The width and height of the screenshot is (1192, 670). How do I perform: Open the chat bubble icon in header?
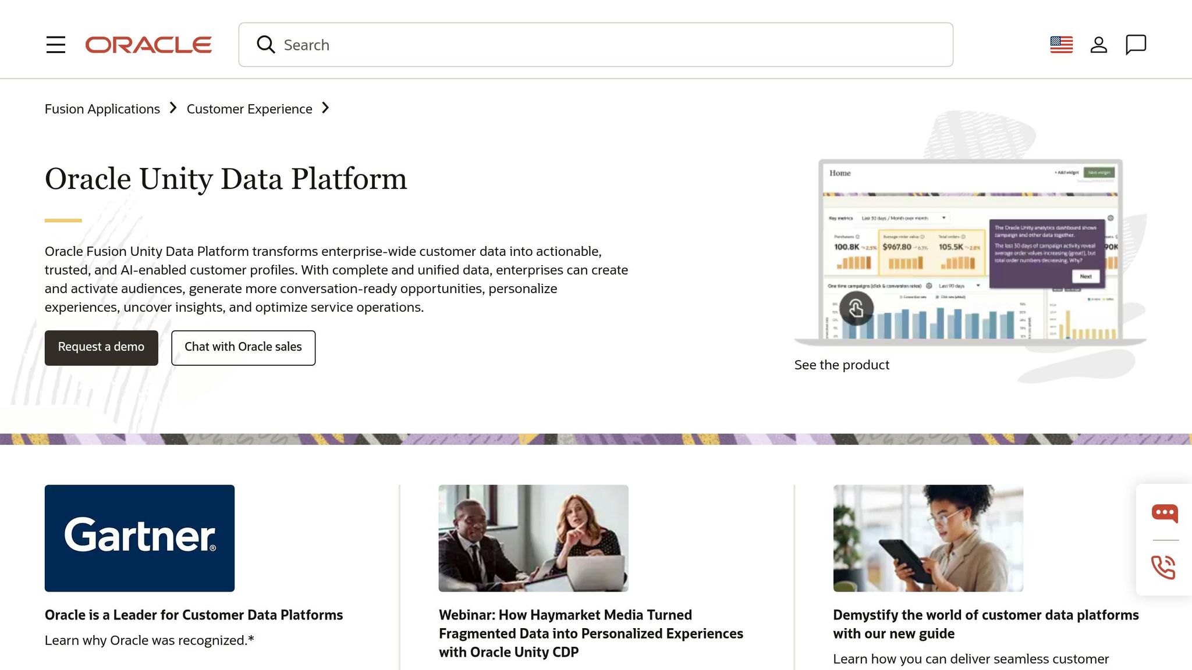tap(1136, 45)
